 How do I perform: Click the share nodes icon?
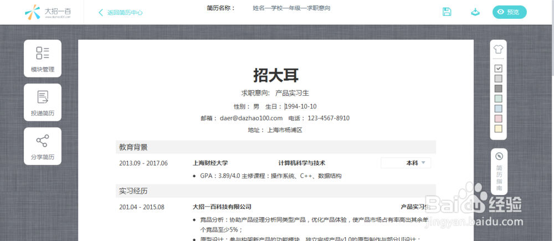(43, 141)
